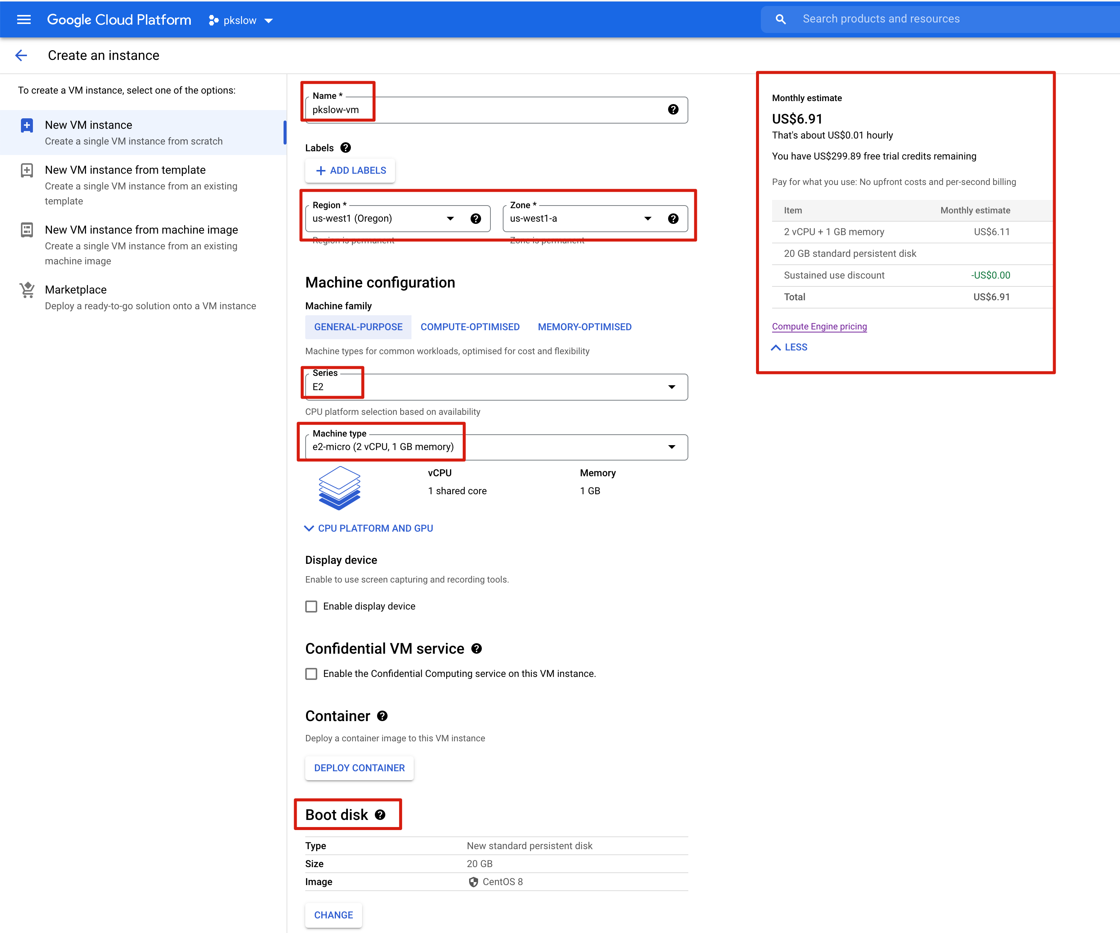Select the COMPUTE-OPTIMISED machine family tab
This screenshot has width=1120, height=933.
click(470, 327)
